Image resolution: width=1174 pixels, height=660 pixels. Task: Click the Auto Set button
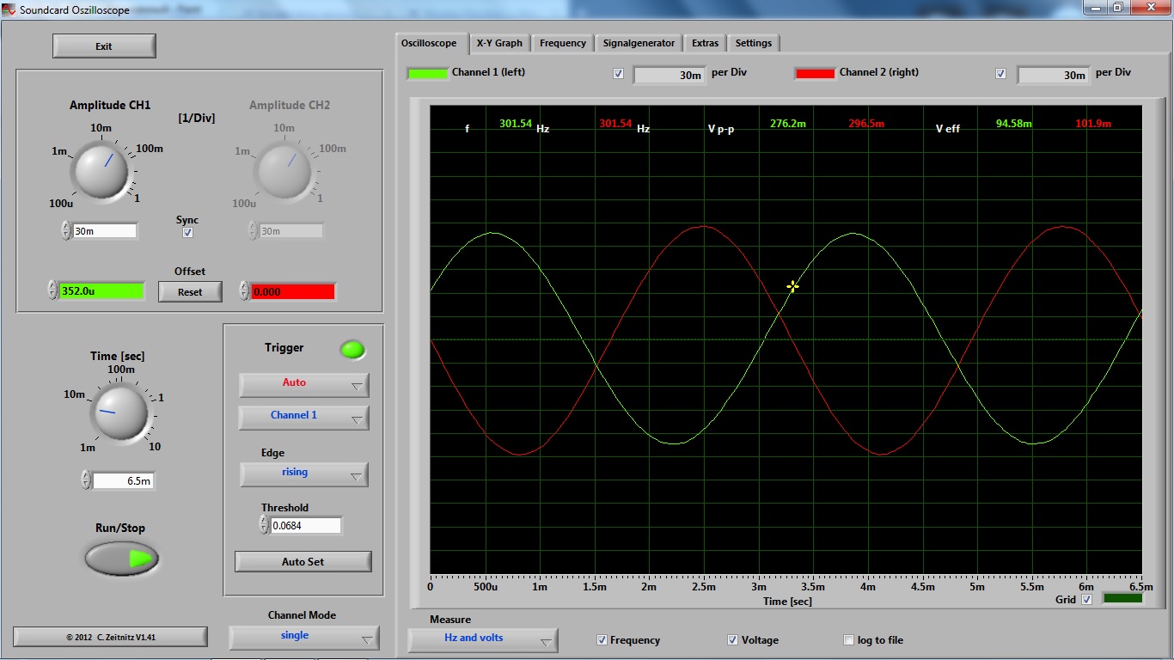coord(303,561)
